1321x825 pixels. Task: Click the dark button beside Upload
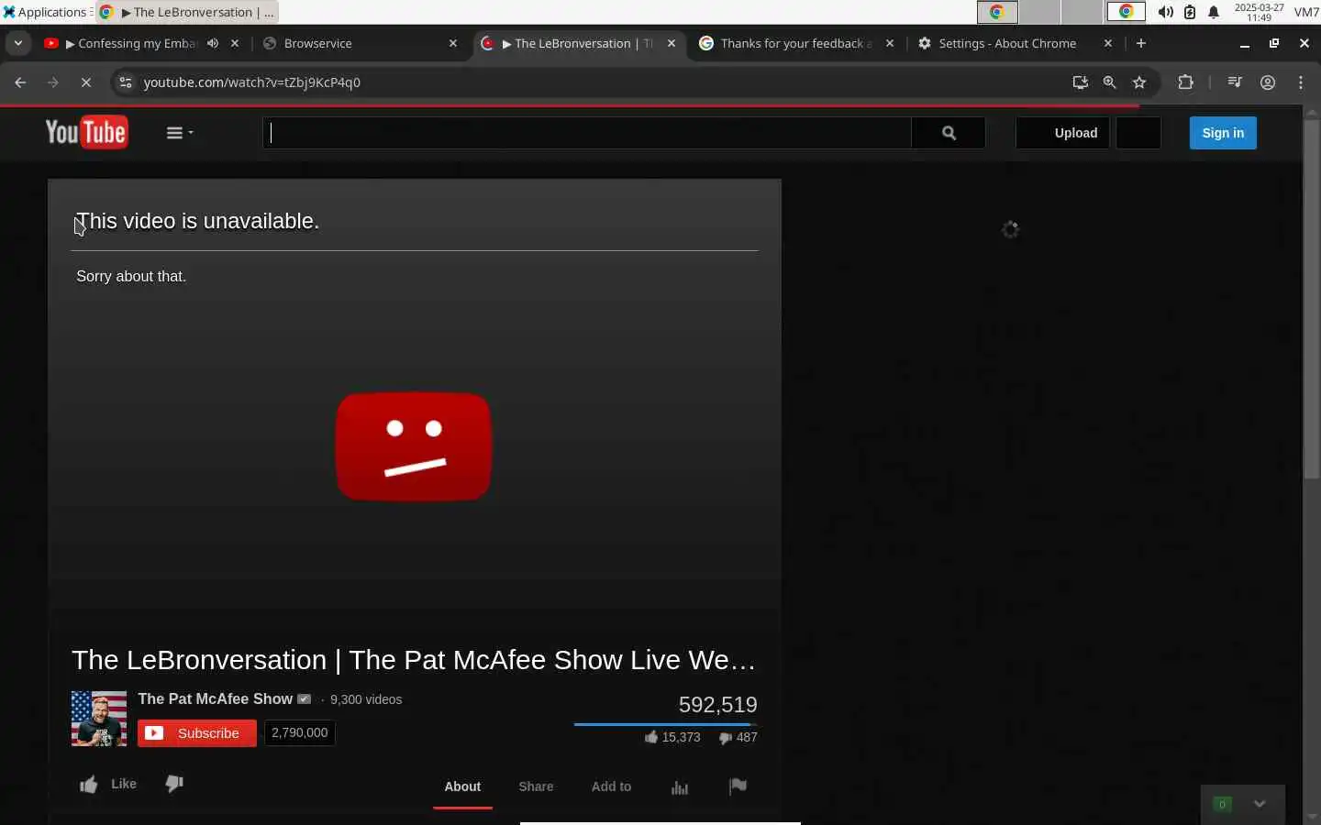pyautogui.click(x=1138, y=133)
